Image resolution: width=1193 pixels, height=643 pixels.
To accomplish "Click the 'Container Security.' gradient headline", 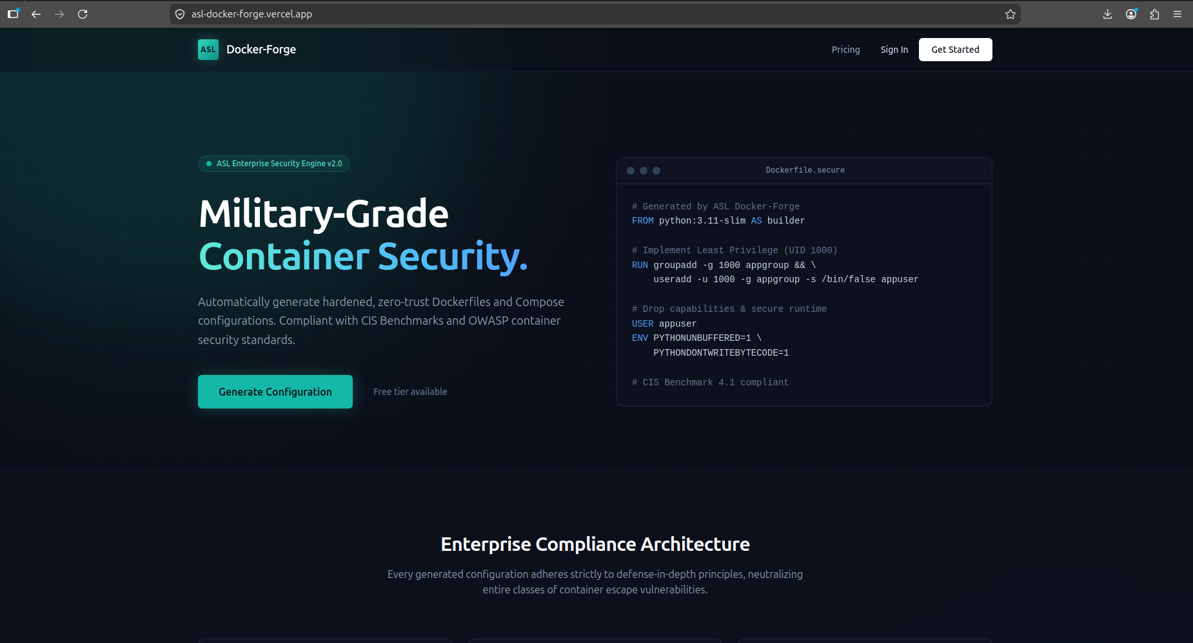I will pos(363,256).
